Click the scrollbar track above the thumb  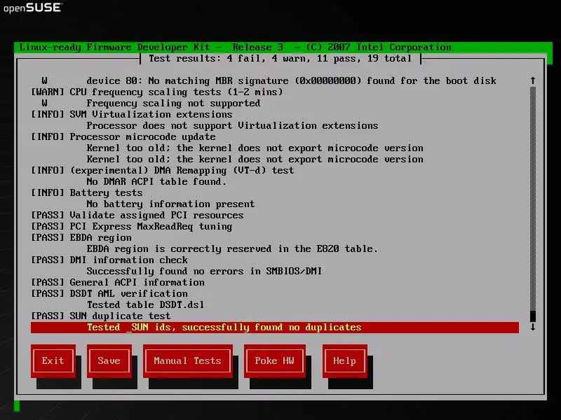(533, 198)
